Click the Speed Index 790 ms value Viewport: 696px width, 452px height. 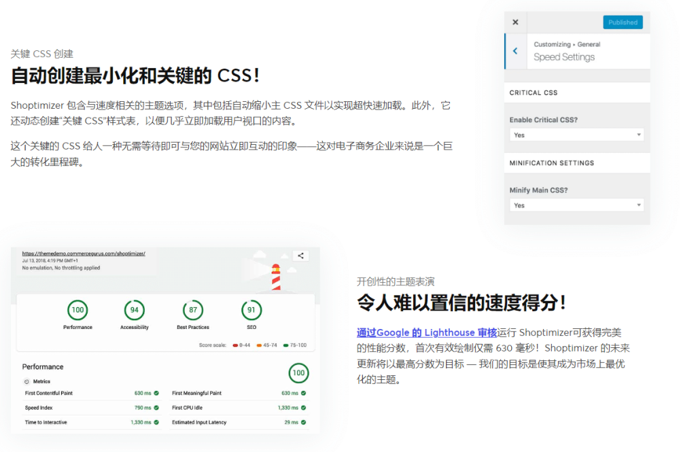143,408
